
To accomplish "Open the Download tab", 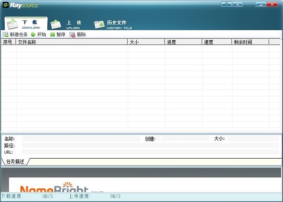I will click(26, 24).
